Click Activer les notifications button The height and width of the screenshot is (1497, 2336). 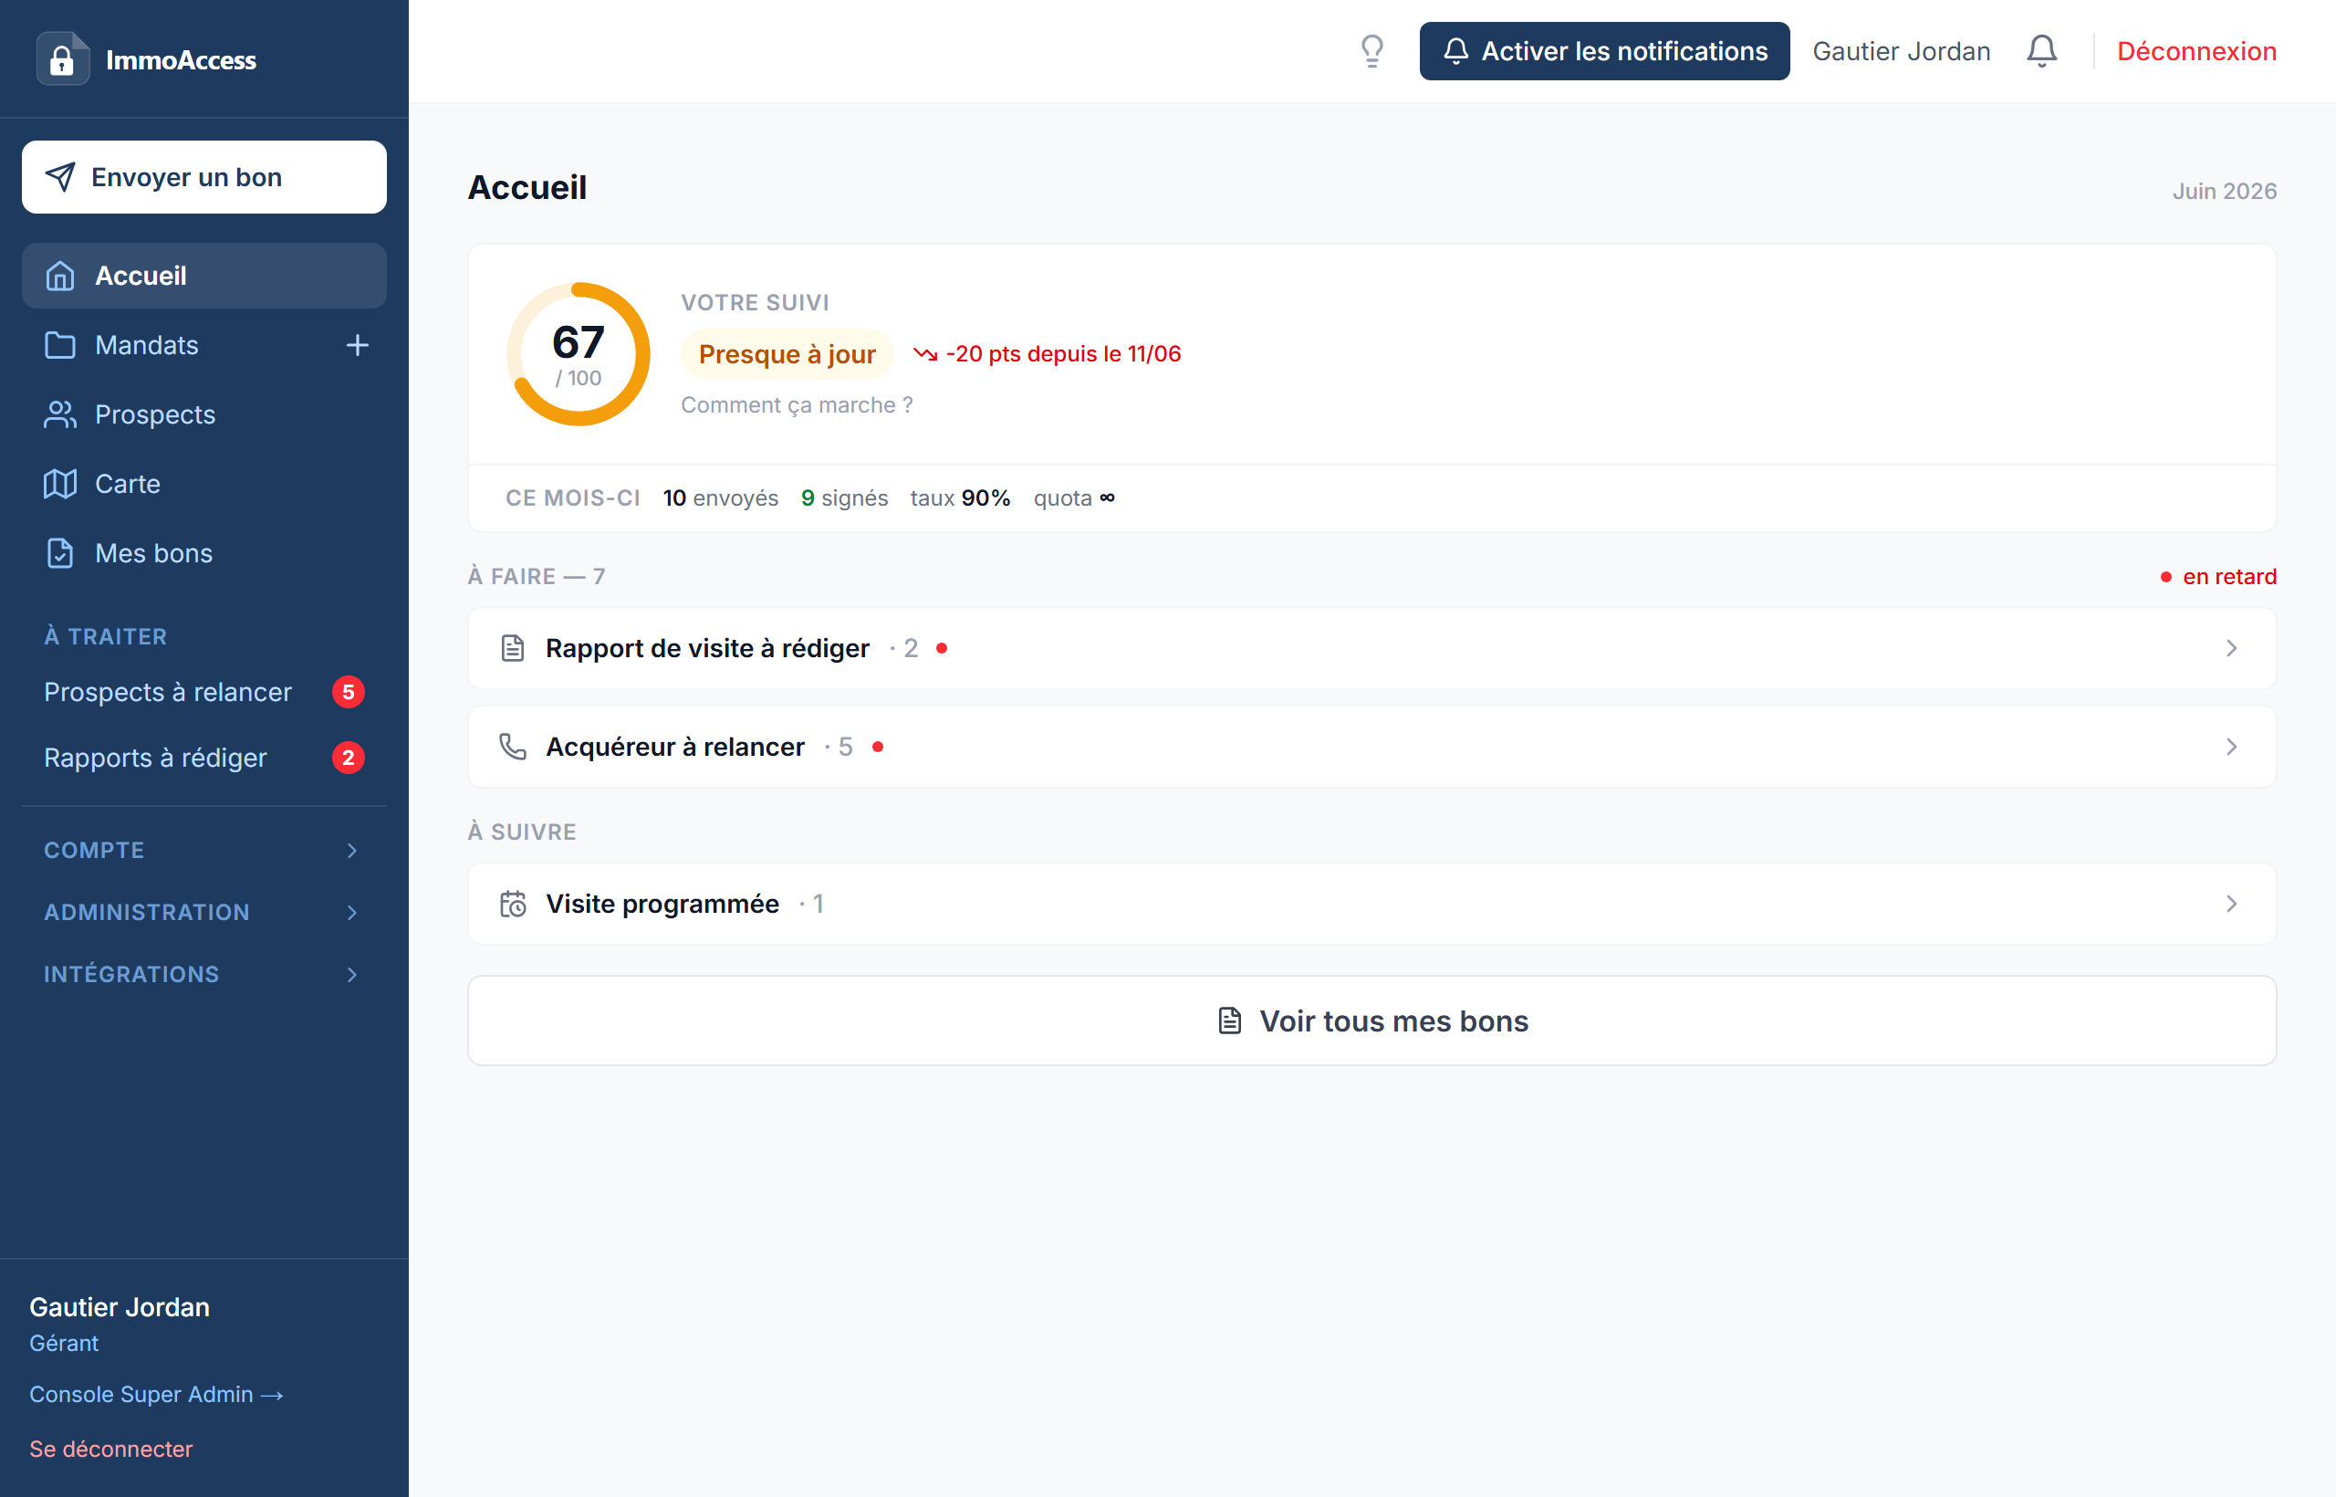click(x=1604, y=51)
